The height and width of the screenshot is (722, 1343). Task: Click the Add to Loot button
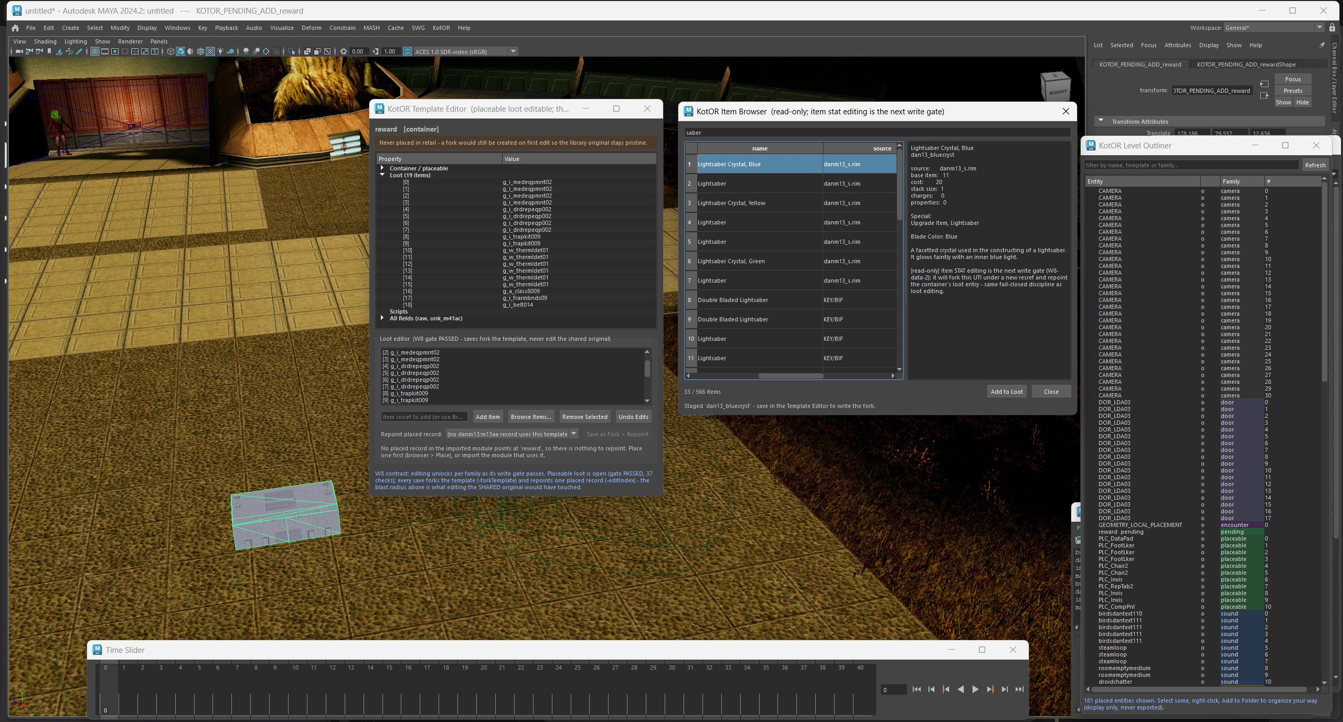coord(1006,392)
